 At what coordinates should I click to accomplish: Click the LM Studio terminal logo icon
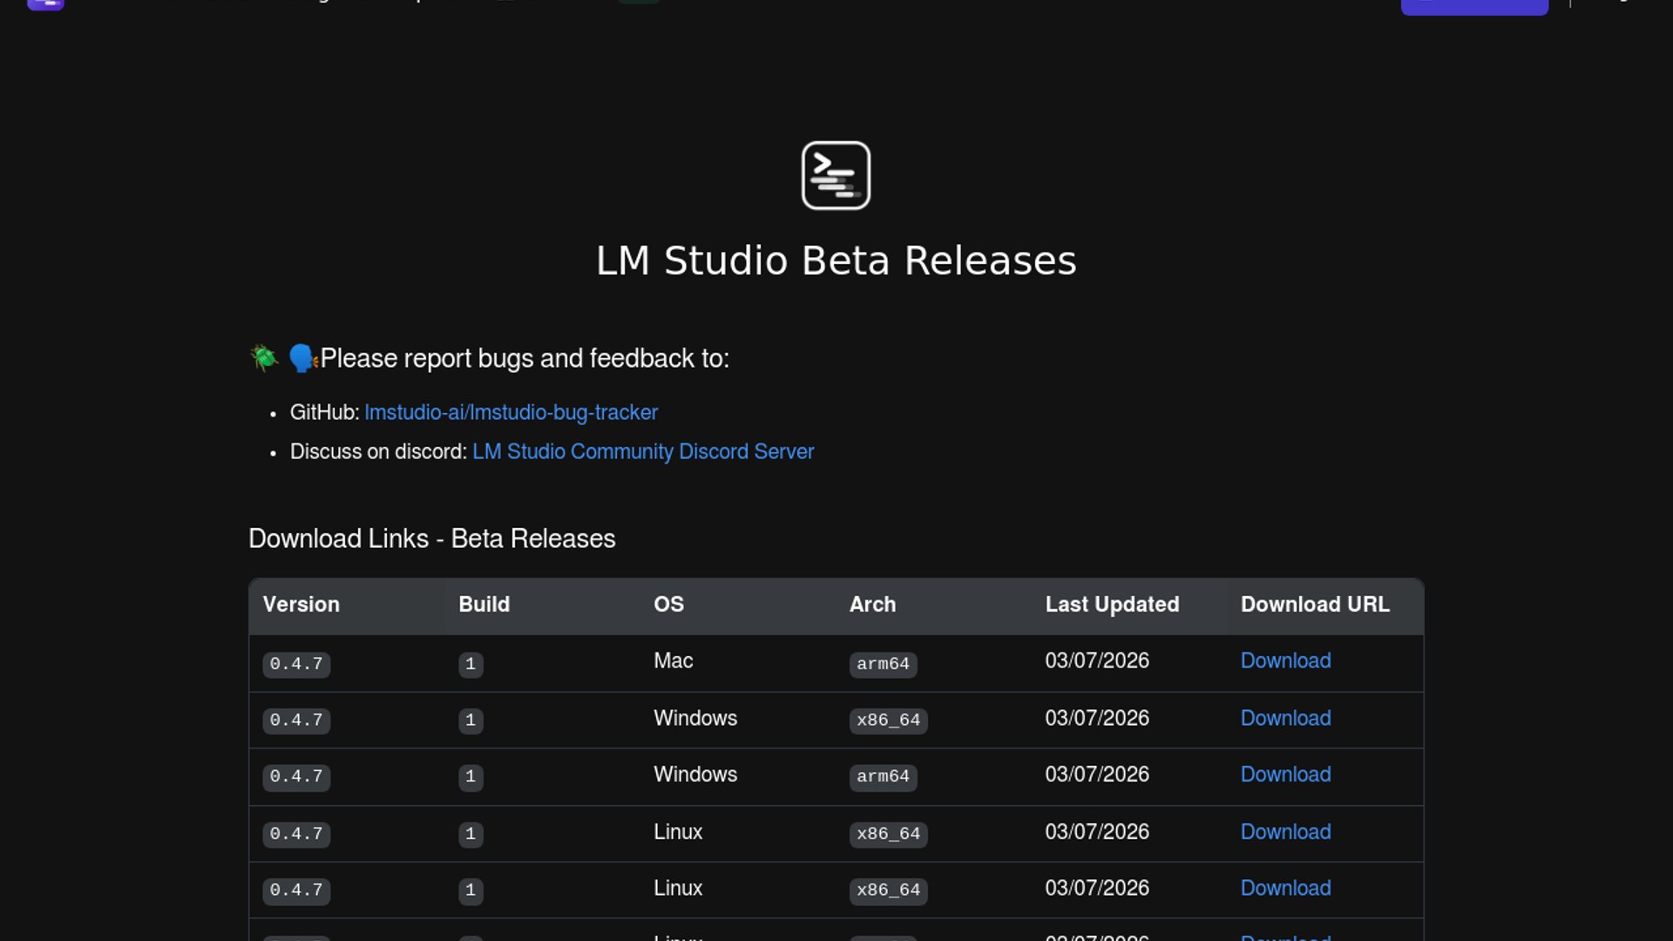click(836, 175)
